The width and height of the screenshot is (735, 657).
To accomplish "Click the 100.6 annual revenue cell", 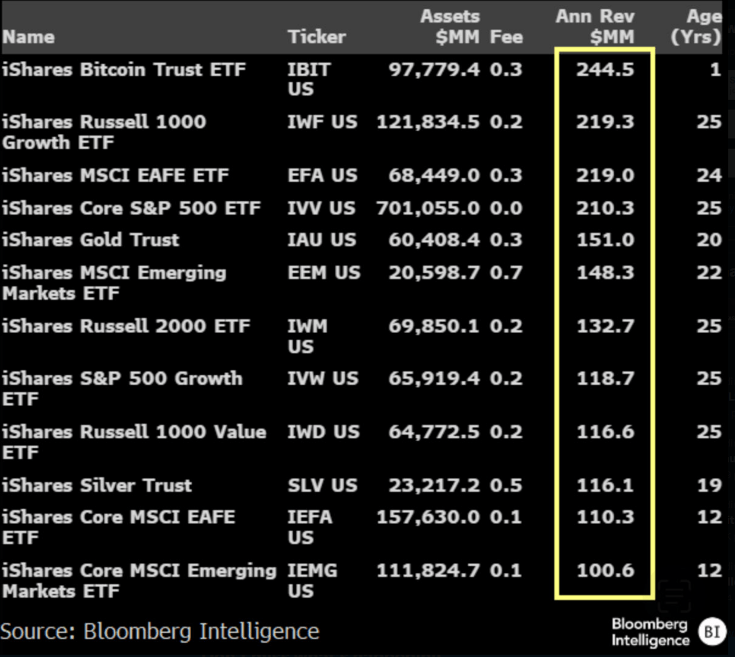I will [x=605, y=571].
